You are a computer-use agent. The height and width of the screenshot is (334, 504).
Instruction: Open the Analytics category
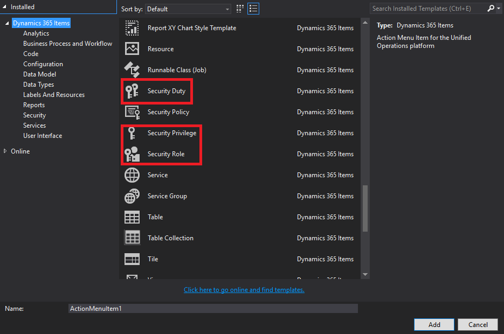pyautogui.click(x=36, y=33)
